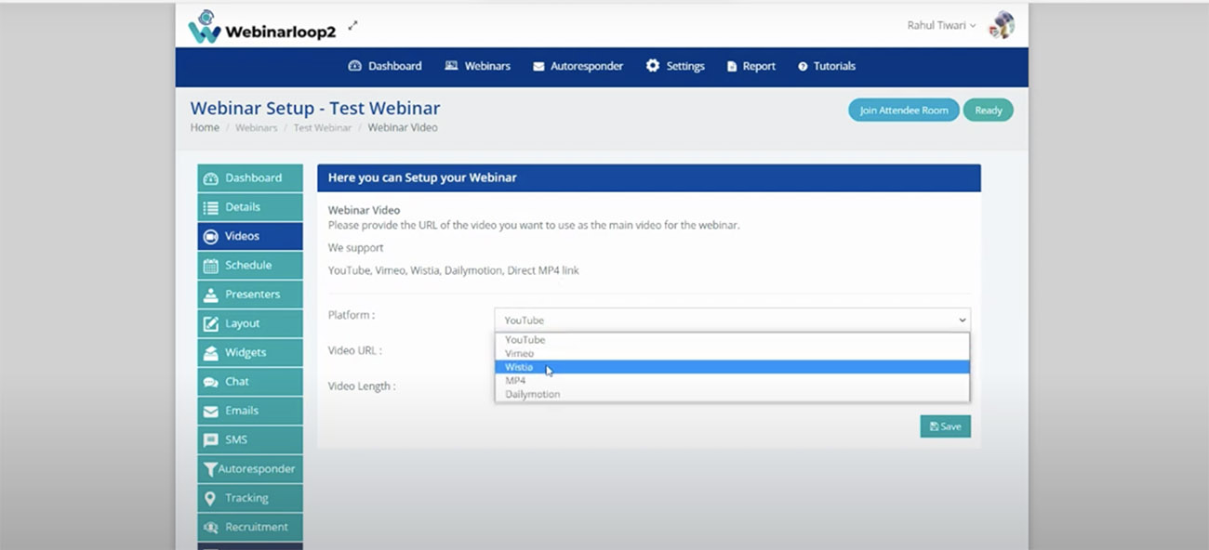
Task: Select the Videos sidebar item
Action: click(x=250, y=236)
